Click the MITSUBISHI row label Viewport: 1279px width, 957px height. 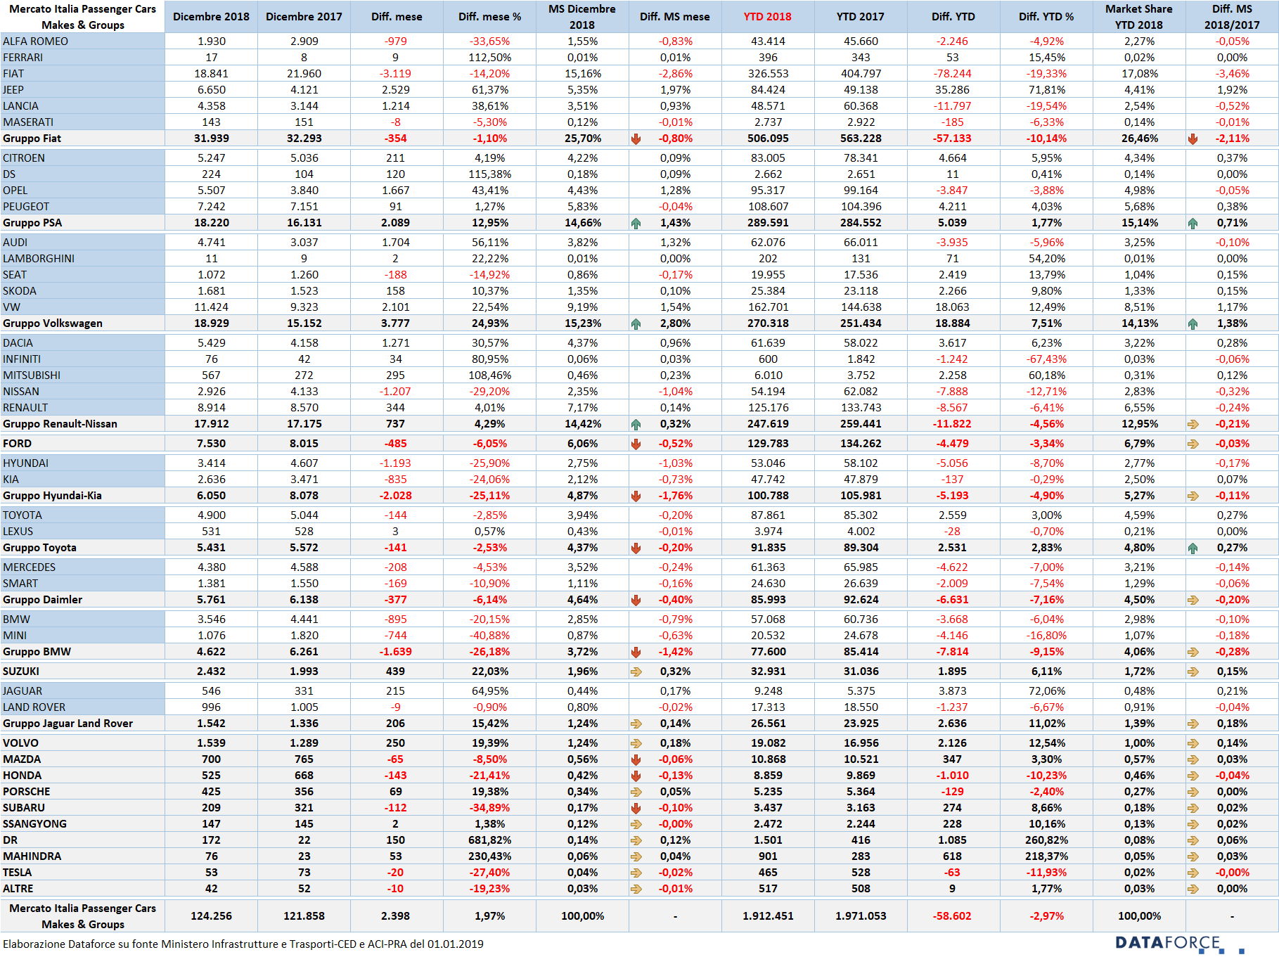pyautogui.click(x=32, y=375)
